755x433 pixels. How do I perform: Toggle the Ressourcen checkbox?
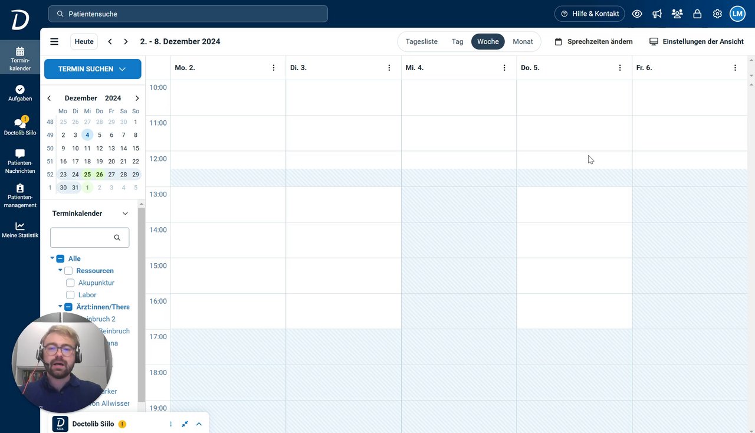click(x=68, y=271)
